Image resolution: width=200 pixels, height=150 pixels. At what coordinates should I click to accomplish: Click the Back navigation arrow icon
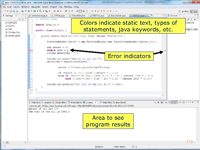[x=108, y=11]
